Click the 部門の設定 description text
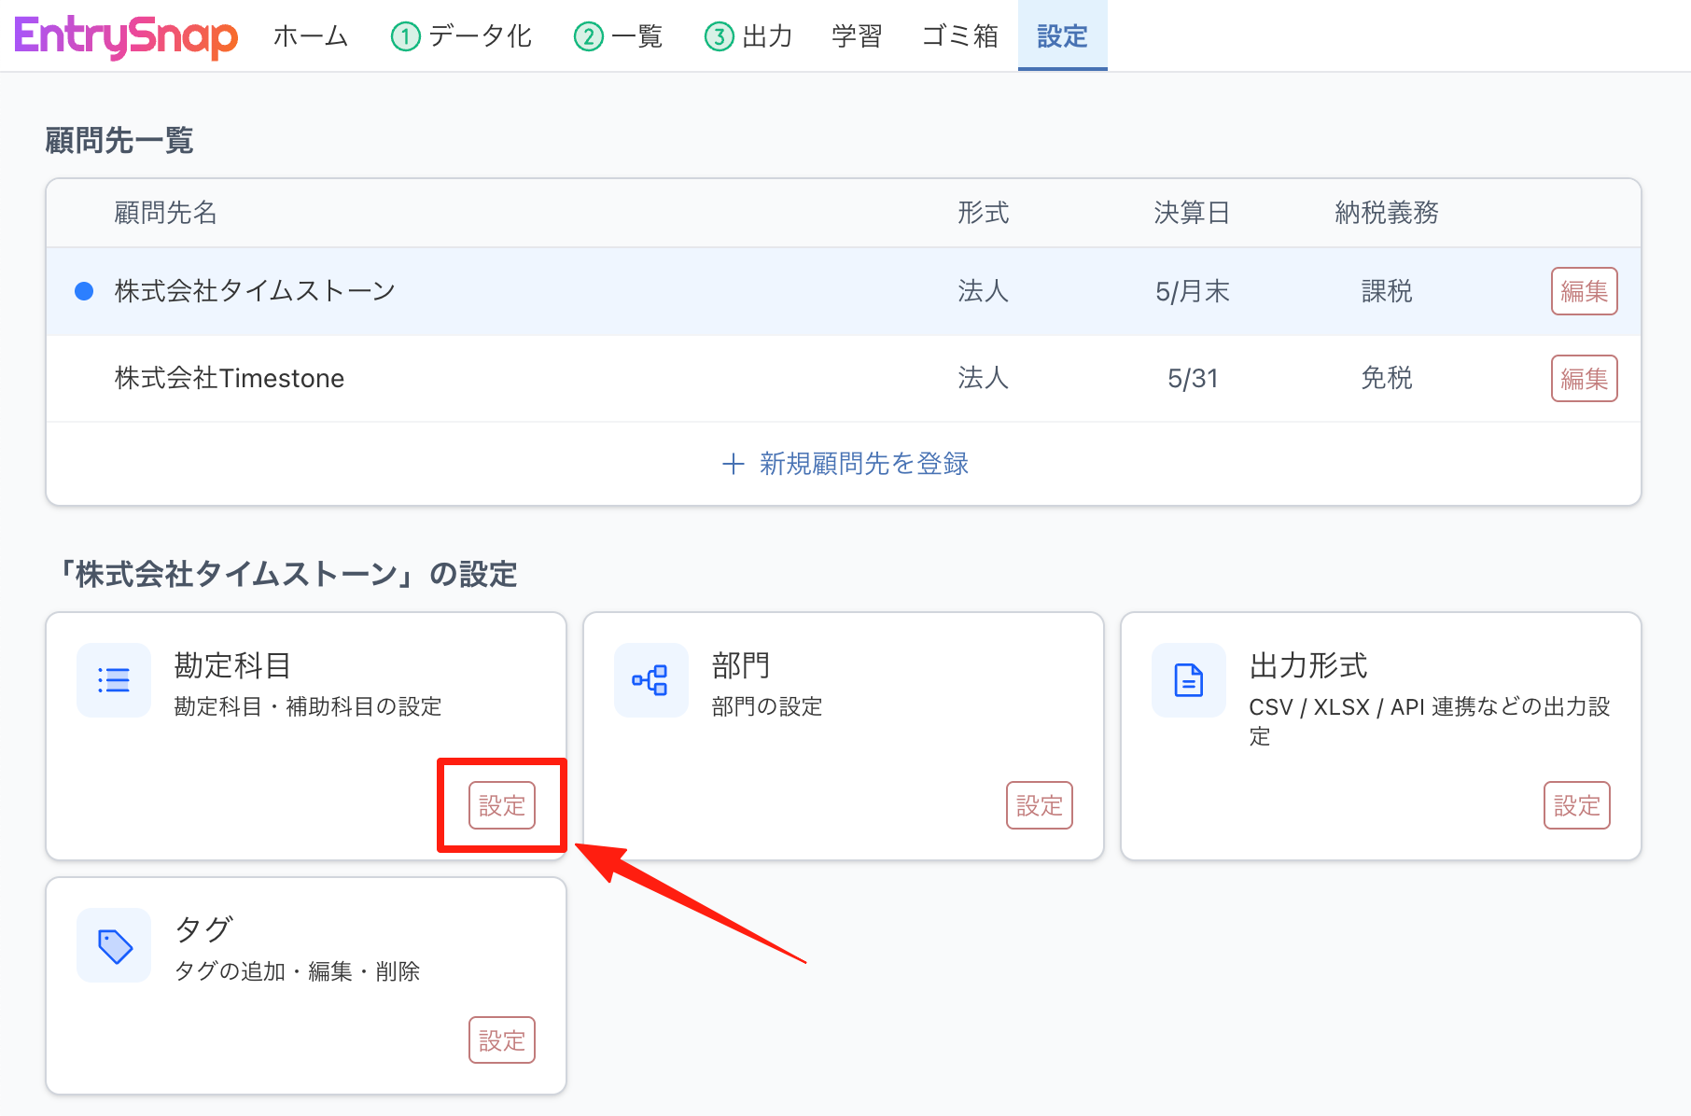The width and height of the screenshot is (1691, 1116). [x=767, y=706]
